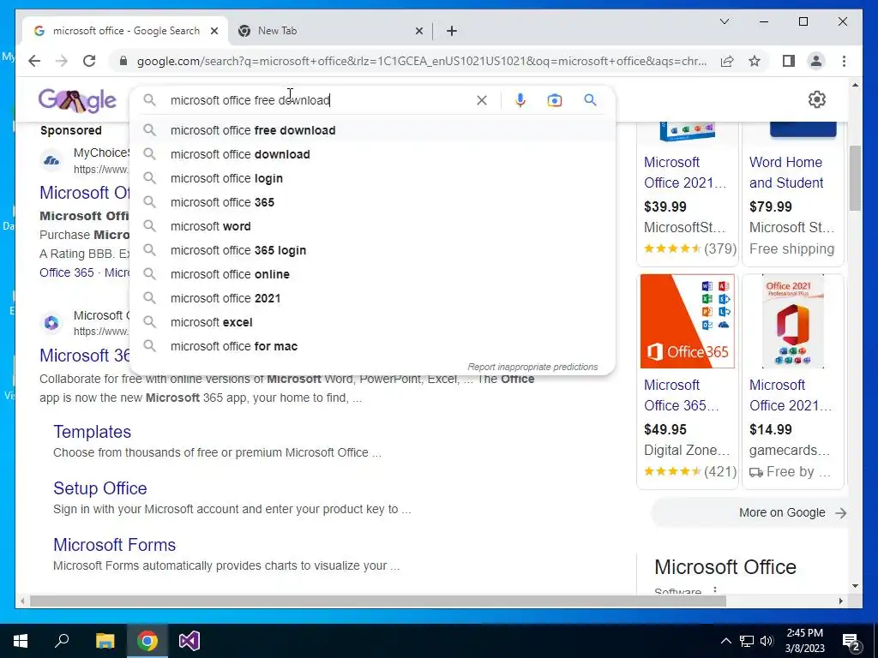This screenshot has height=658, width=878.
Task: Reload the Google search page
Action: (x=89, y=61)
